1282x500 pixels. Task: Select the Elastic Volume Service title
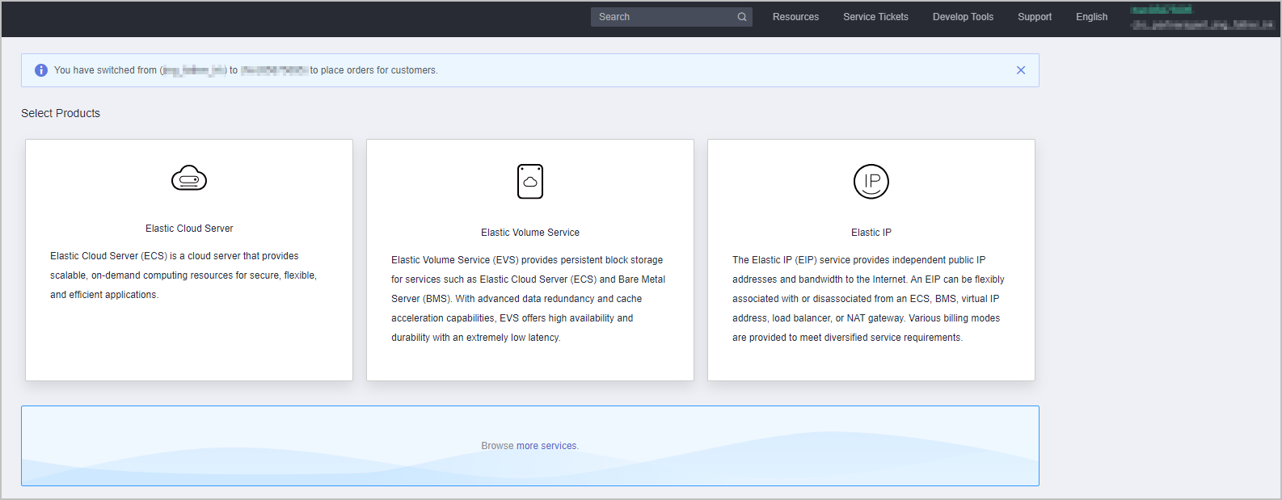point(530,233)
